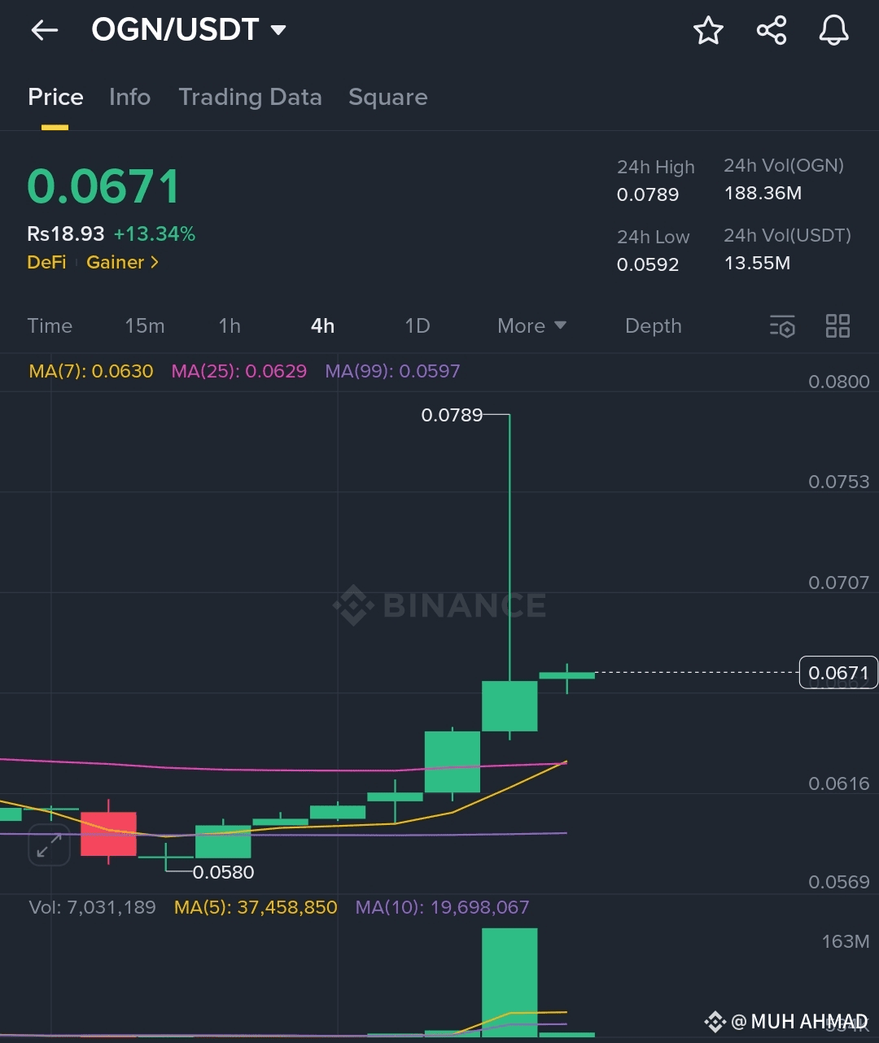Select the 1D interval
879x1043 pixels.
[x=418, y=326]
